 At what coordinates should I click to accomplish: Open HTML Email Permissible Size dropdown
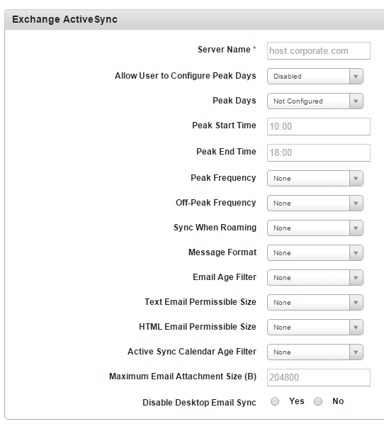315,327
